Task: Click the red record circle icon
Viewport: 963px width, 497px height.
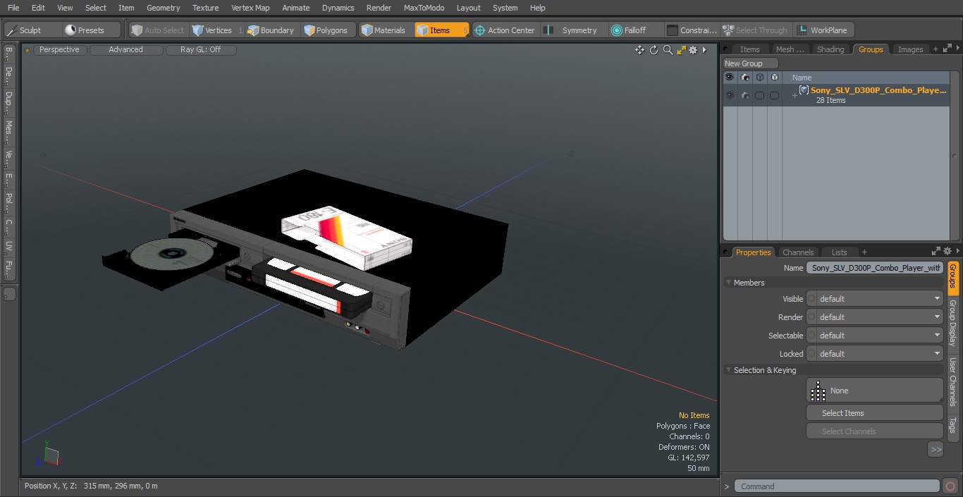Action: [950, 486]
